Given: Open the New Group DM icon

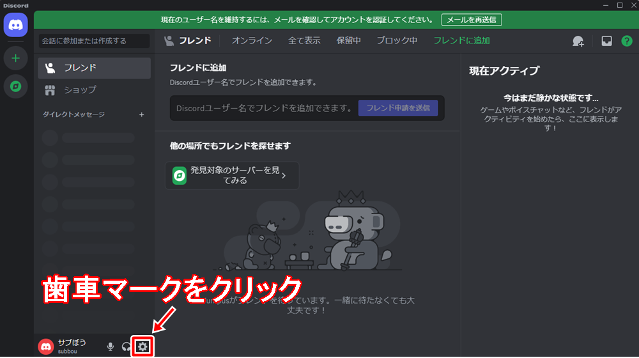Looking at the screenshot, I should click(x=578, y=41).
